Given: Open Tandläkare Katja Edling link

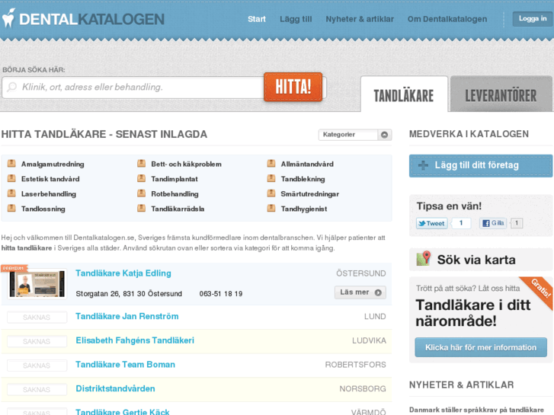Looking at the screenshot, I should pos(123,273).
